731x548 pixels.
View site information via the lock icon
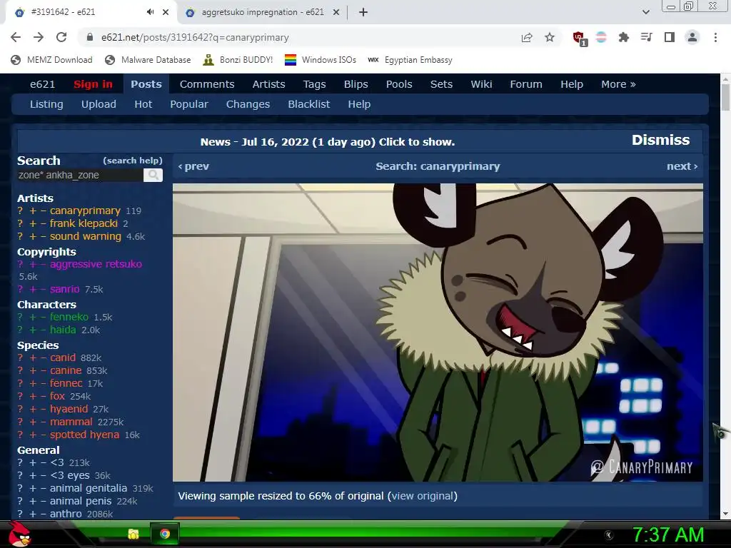tap(90, 37)
